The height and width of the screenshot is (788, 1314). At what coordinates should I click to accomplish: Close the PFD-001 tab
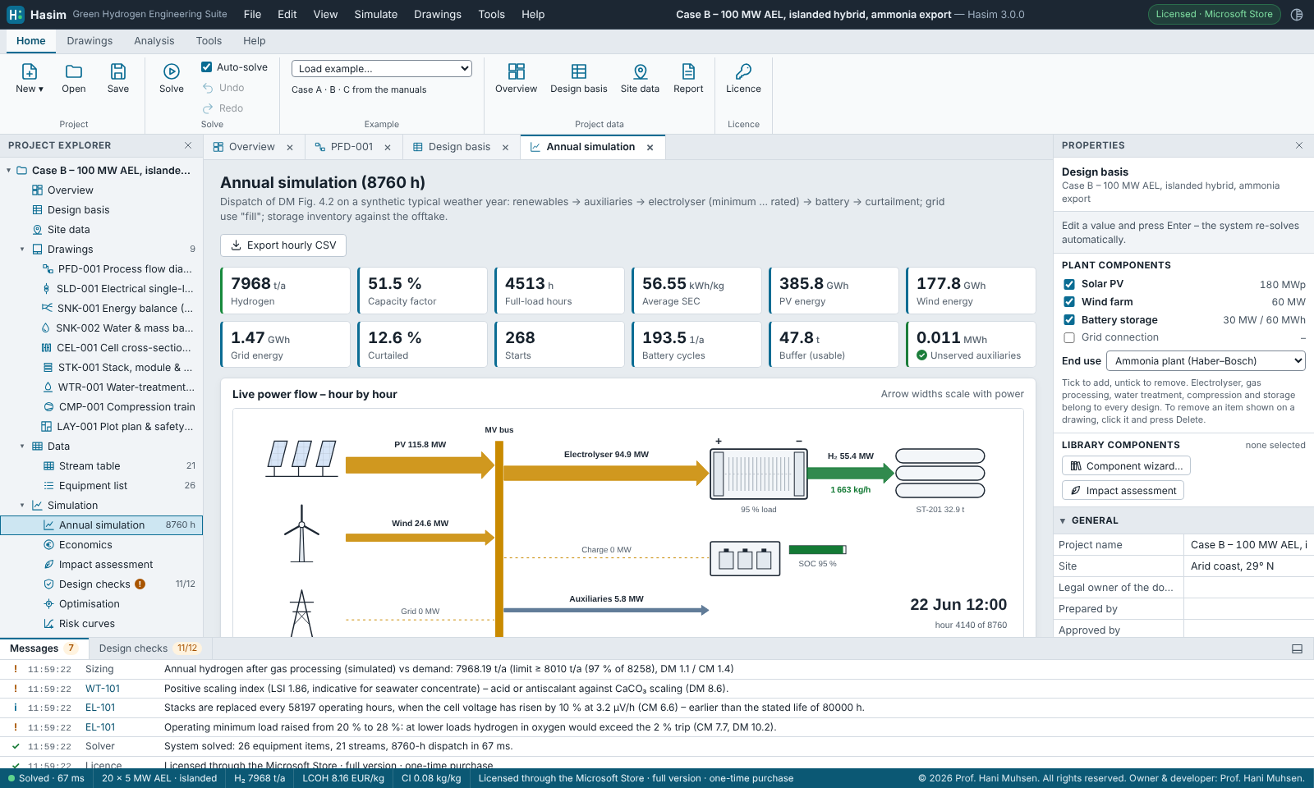[x=388, y=148]
